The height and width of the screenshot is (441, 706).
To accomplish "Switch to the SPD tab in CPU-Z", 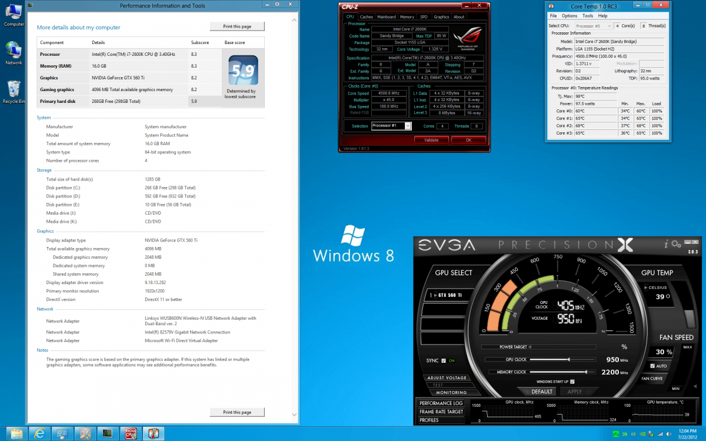I will coord(424,17).
